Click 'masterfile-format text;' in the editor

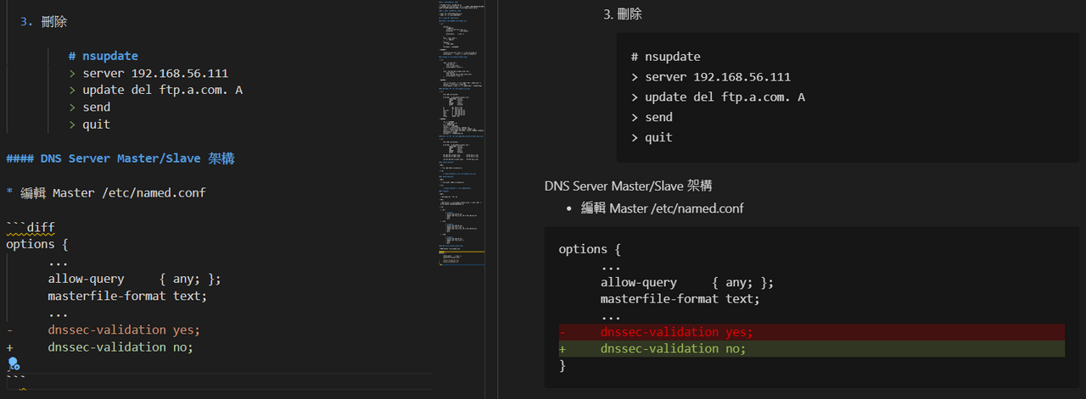tap(127, 296)
